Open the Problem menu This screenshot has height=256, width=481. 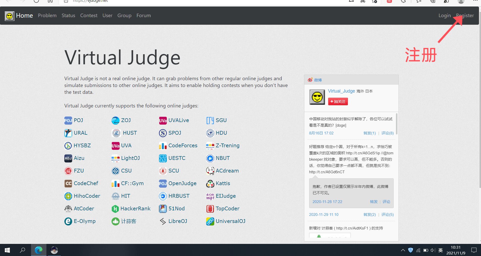pyautogui.click(x=47, y=15)
